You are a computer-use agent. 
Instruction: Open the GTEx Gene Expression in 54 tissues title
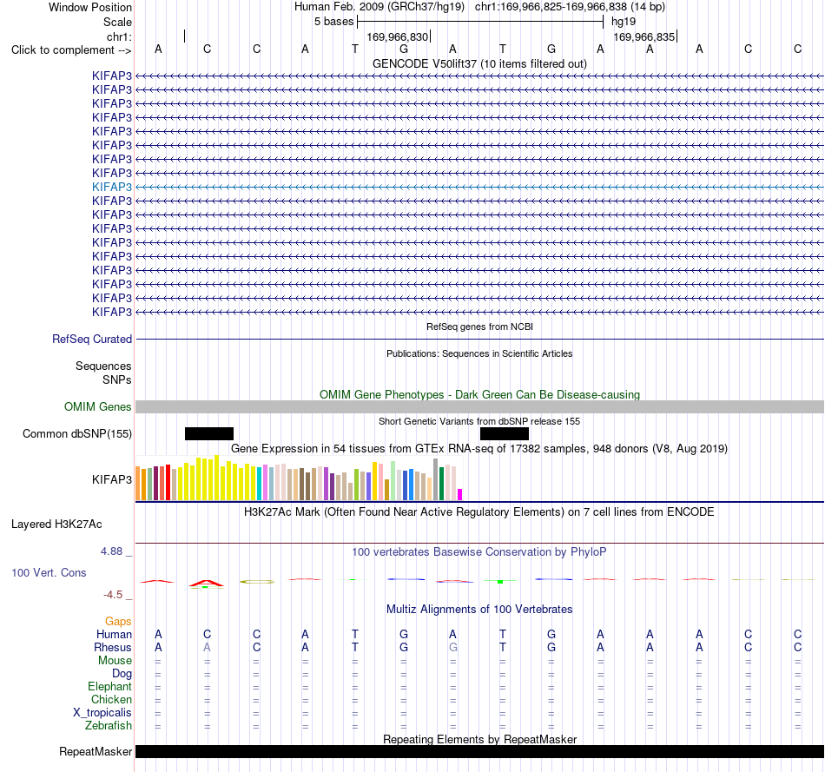coord(479,448)
